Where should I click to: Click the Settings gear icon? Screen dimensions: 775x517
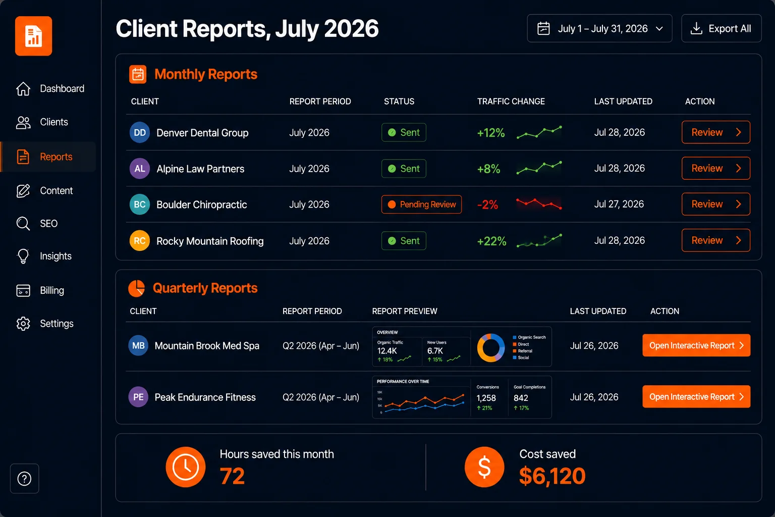click(23, 324)
